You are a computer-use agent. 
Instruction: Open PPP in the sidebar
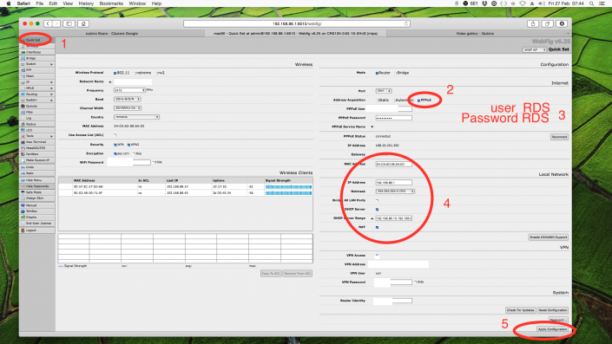[37, 70]
